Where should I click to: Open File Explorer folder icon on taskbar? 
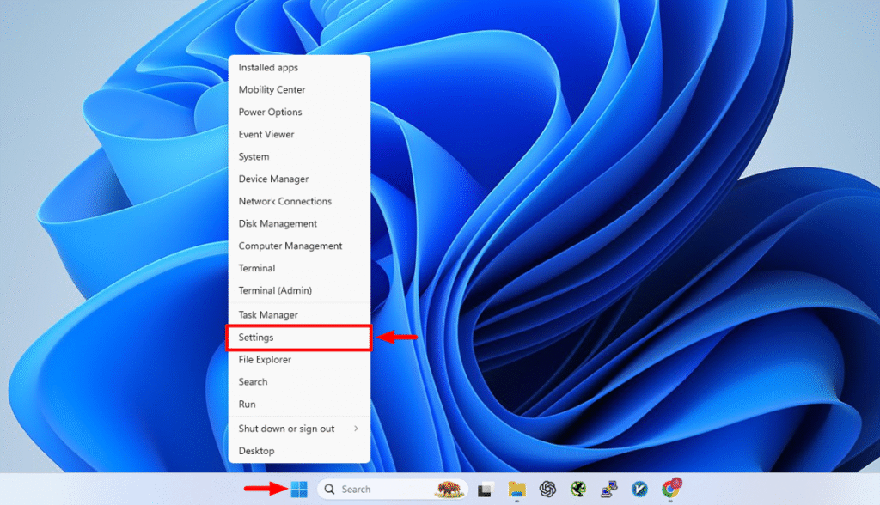coord(516,489)
